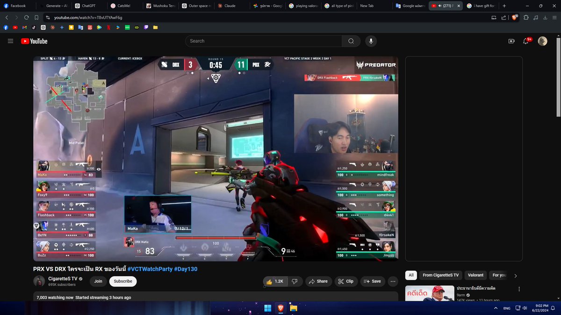Reload the page in the browser
Screen dimensions: 561x315
(x=27, y=17)
